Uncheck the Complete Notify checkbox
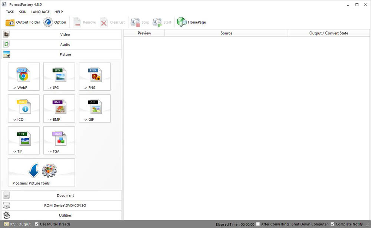371x228 pixels. click(332, 224)
